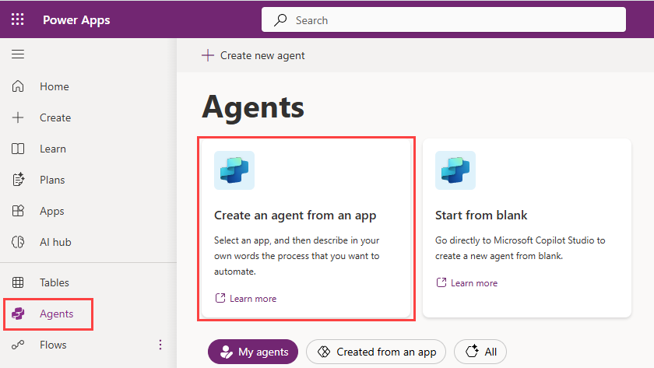Click the Agents page heading
The width and height of the screenshot is (654, 368).
[x=253, y=107]
